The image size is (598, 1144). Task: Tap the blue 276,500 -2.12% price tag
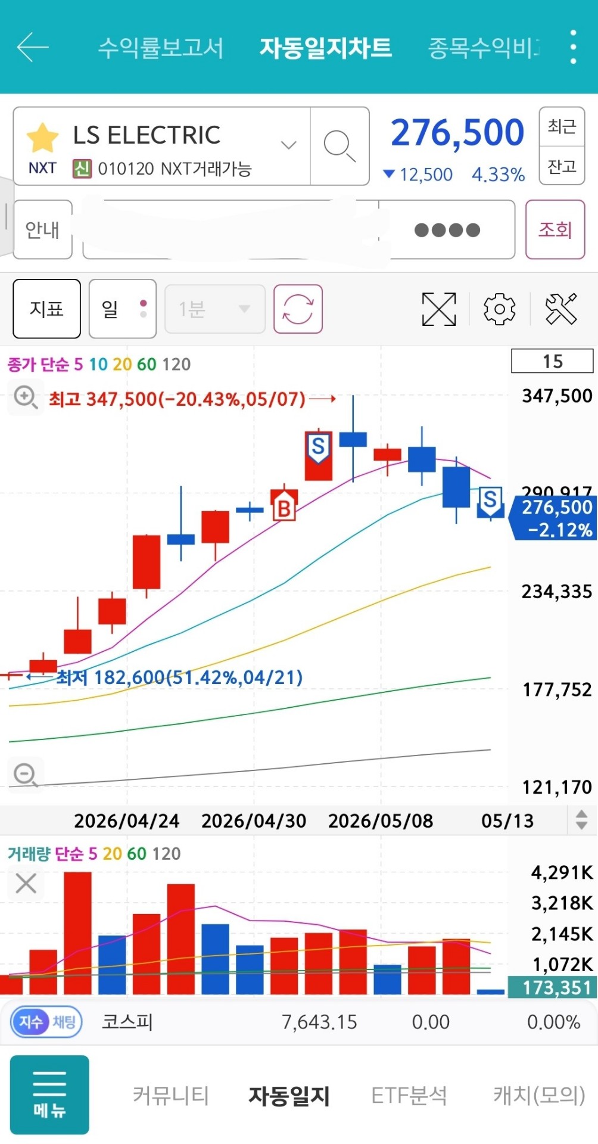(x=554, y=518)
